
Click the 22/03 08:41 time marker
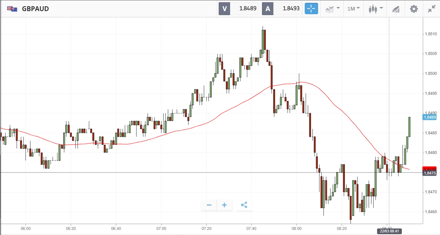pos(389,231)
